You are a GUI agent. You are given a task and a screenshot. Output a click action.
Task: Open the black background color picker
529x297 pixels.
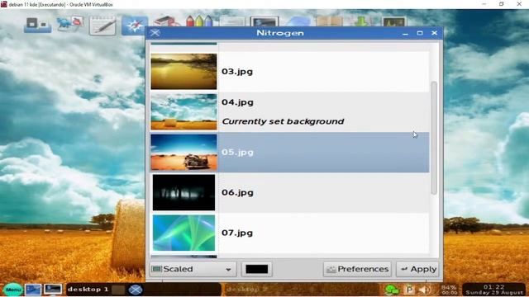pos(257,269)
